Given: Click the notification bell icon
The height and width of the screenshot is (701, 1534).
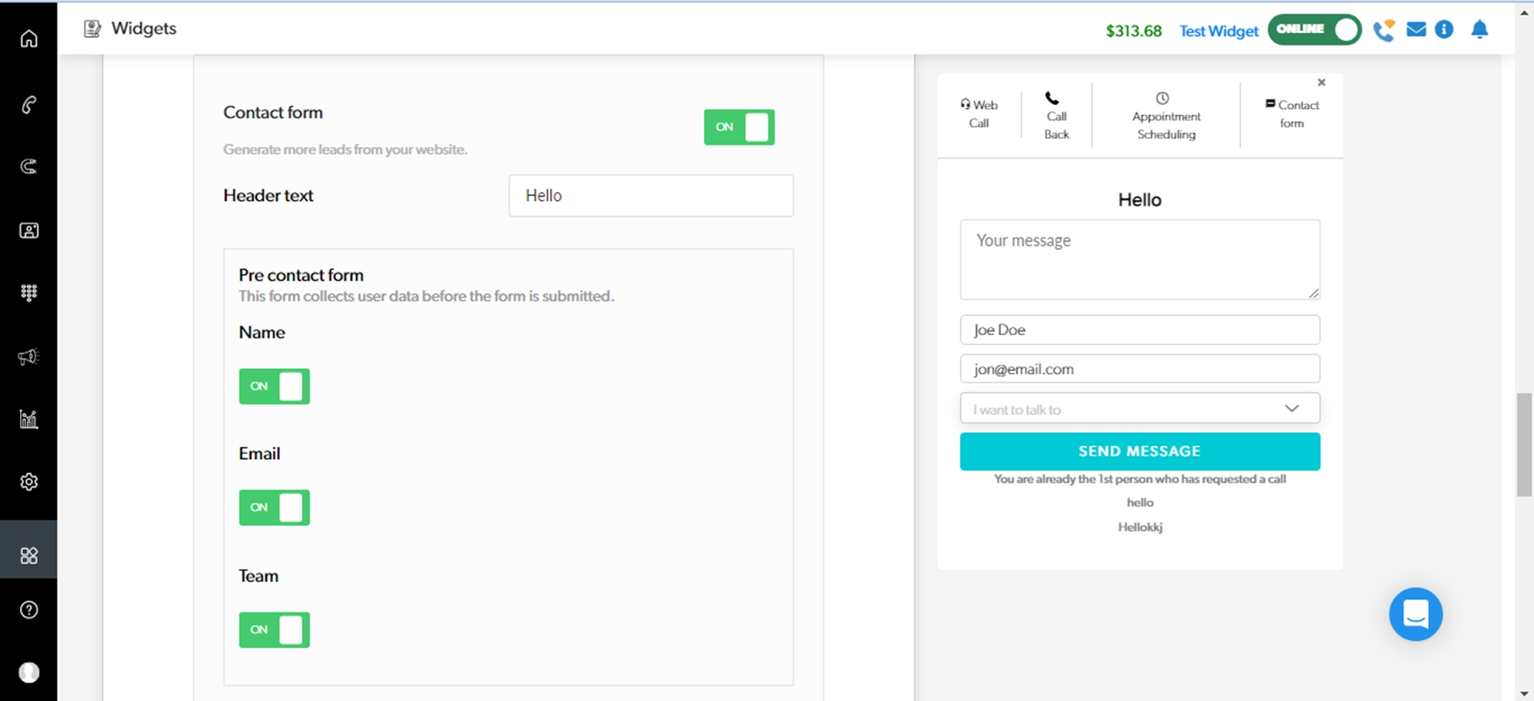Looking at the screenshot, I should click(x=1480, y=30).
